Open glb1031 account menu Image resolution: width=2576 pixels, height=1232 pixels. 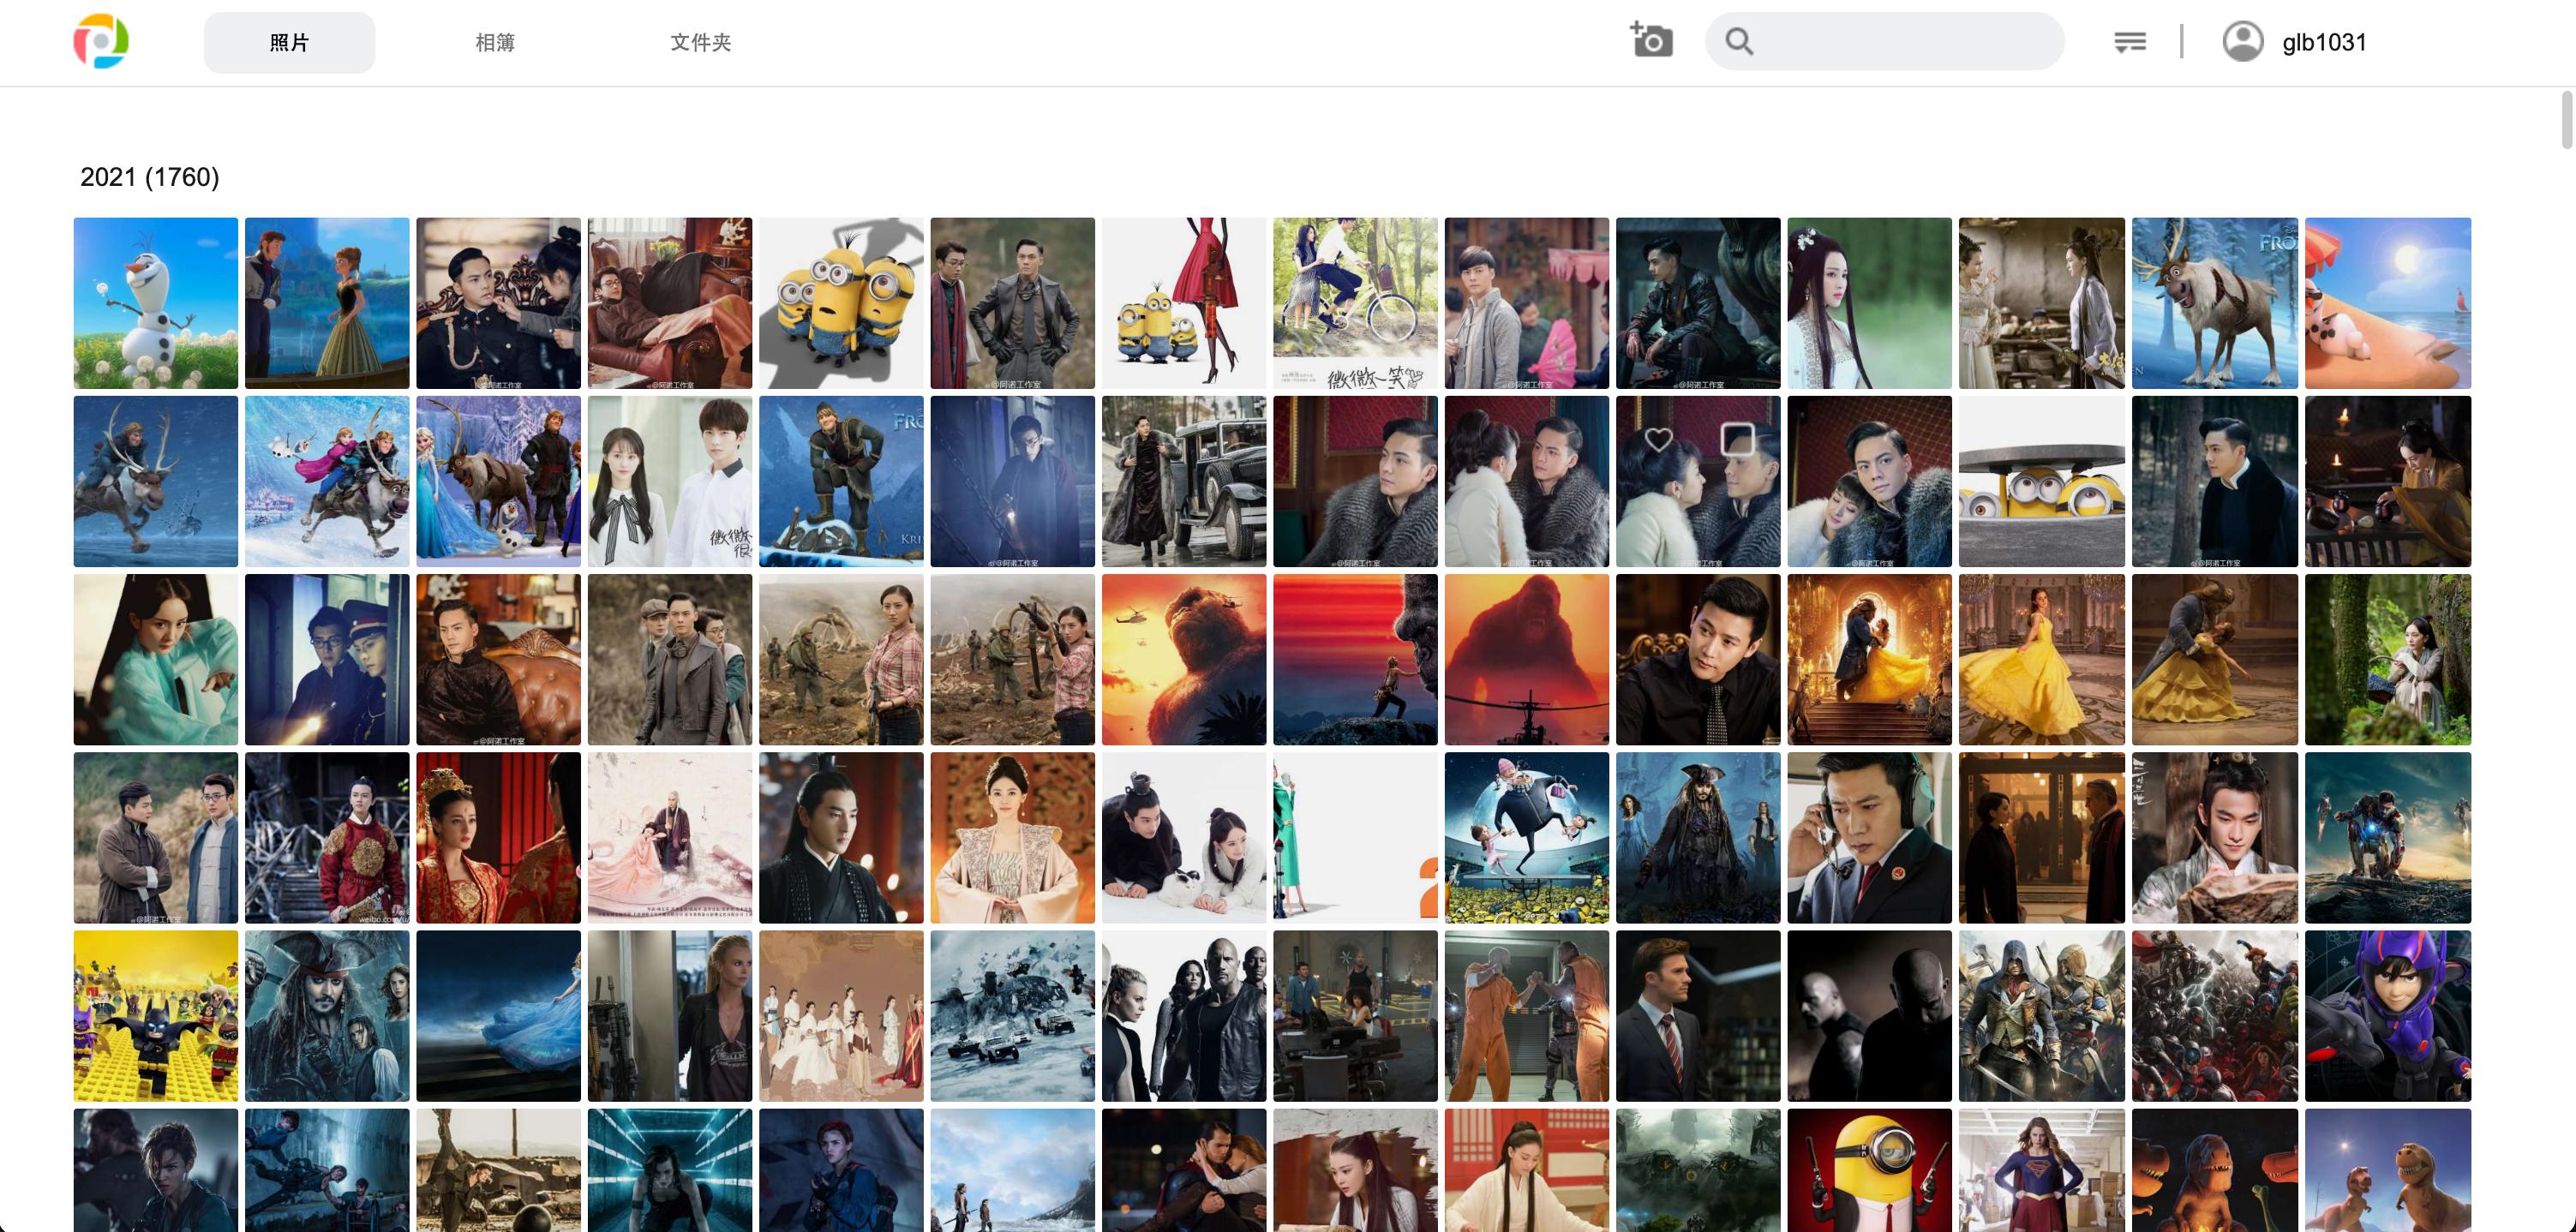coord(2323,42)
